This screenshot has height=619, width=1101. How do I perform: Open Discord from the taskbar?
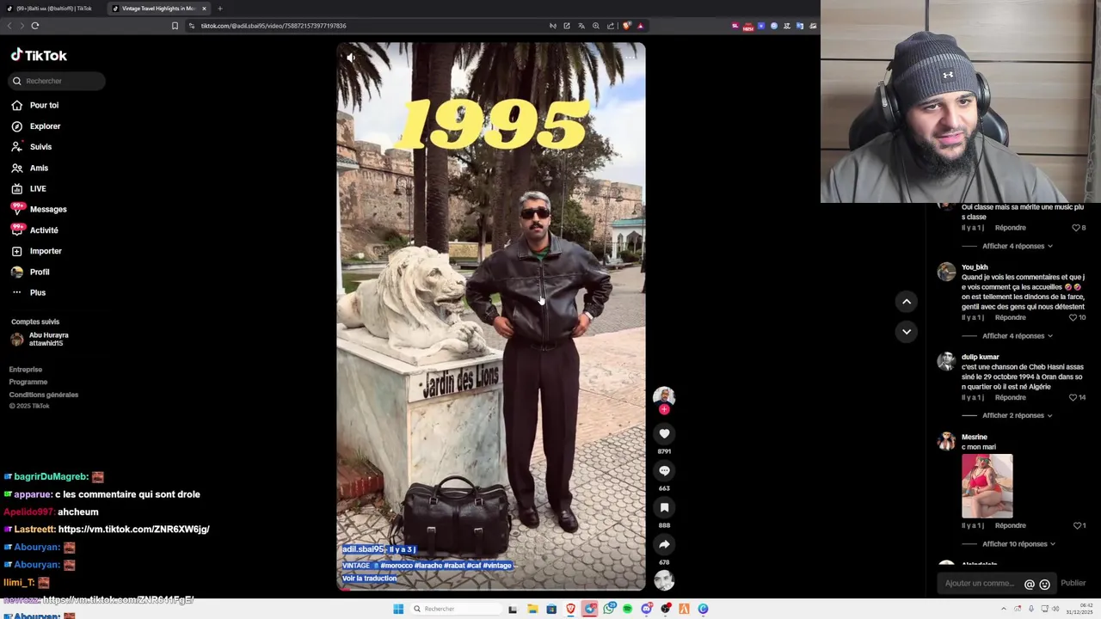pyautogui.click(x=647, y=609)
